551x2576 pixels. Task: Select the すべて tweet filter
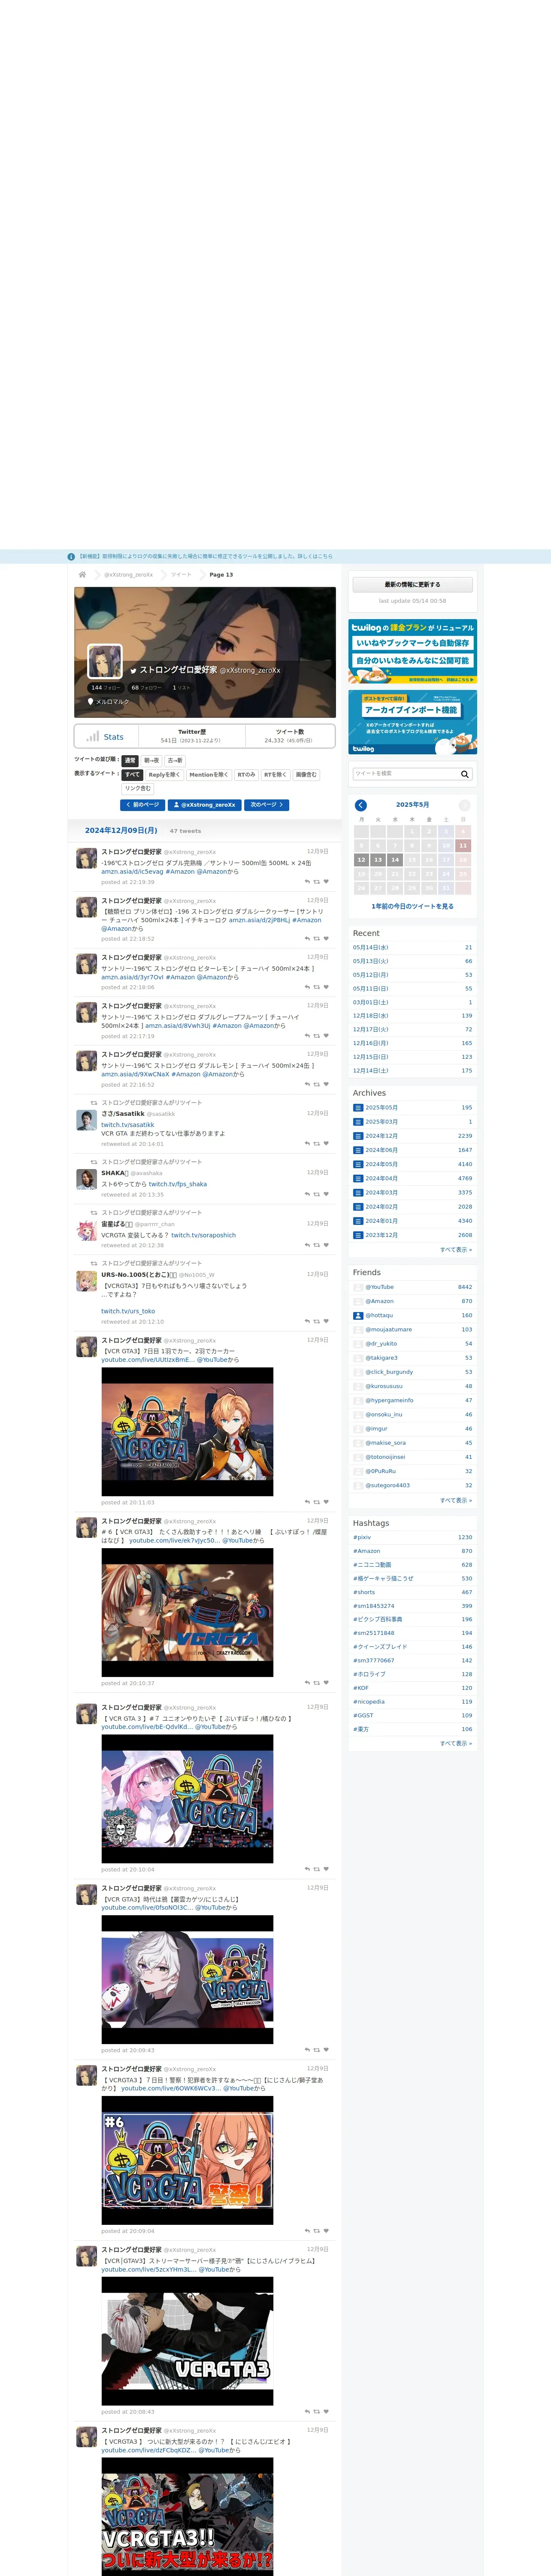pos(132,775)
